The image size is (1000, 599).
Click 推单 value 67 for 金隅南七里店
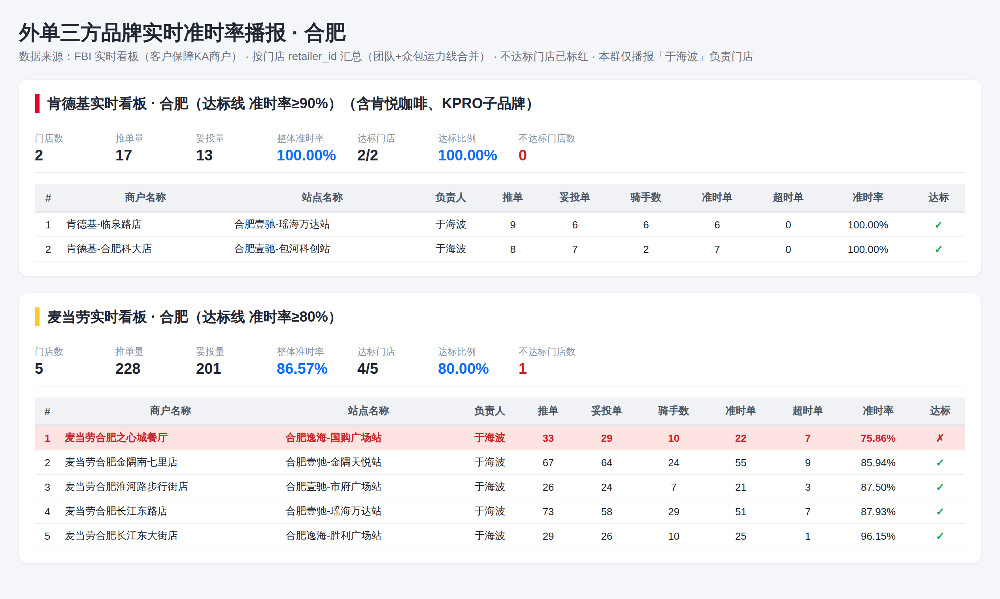pos(548,463)
